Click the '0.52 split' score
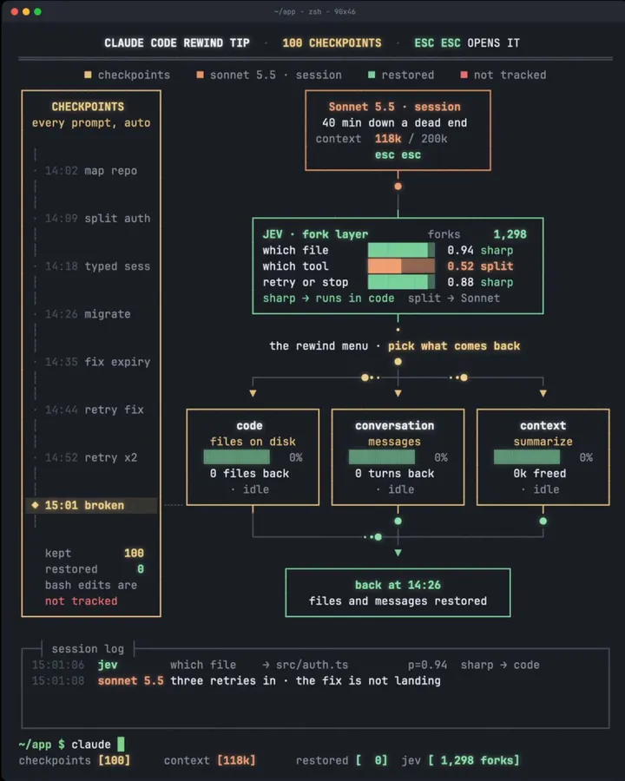The height and width of the screenshot is (781, 625). [480, 266]
